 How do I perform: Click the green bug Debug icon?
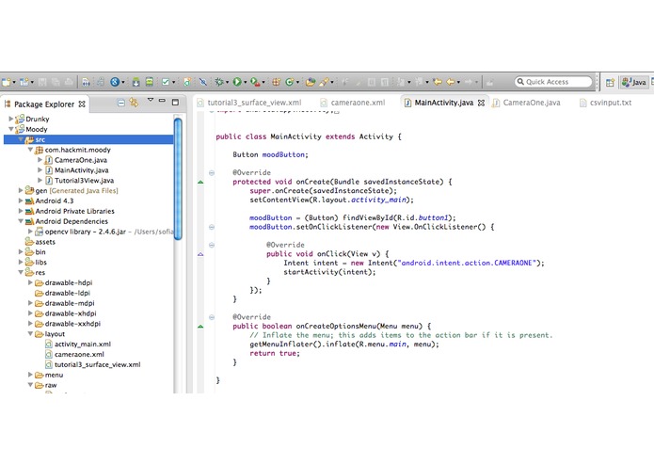219,82
